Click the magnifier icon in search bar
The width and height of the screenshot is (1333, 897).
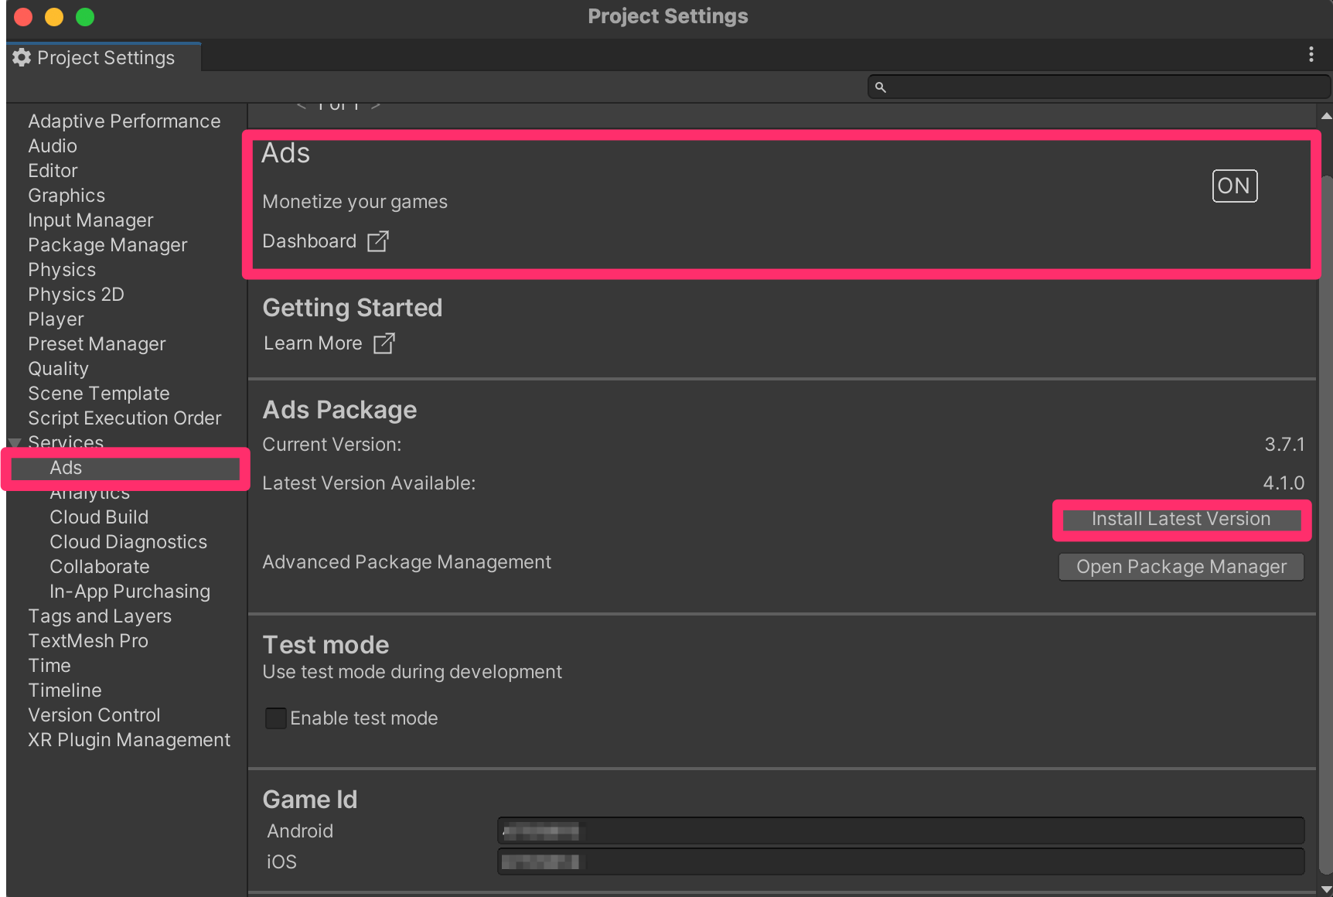click(880, 87)
